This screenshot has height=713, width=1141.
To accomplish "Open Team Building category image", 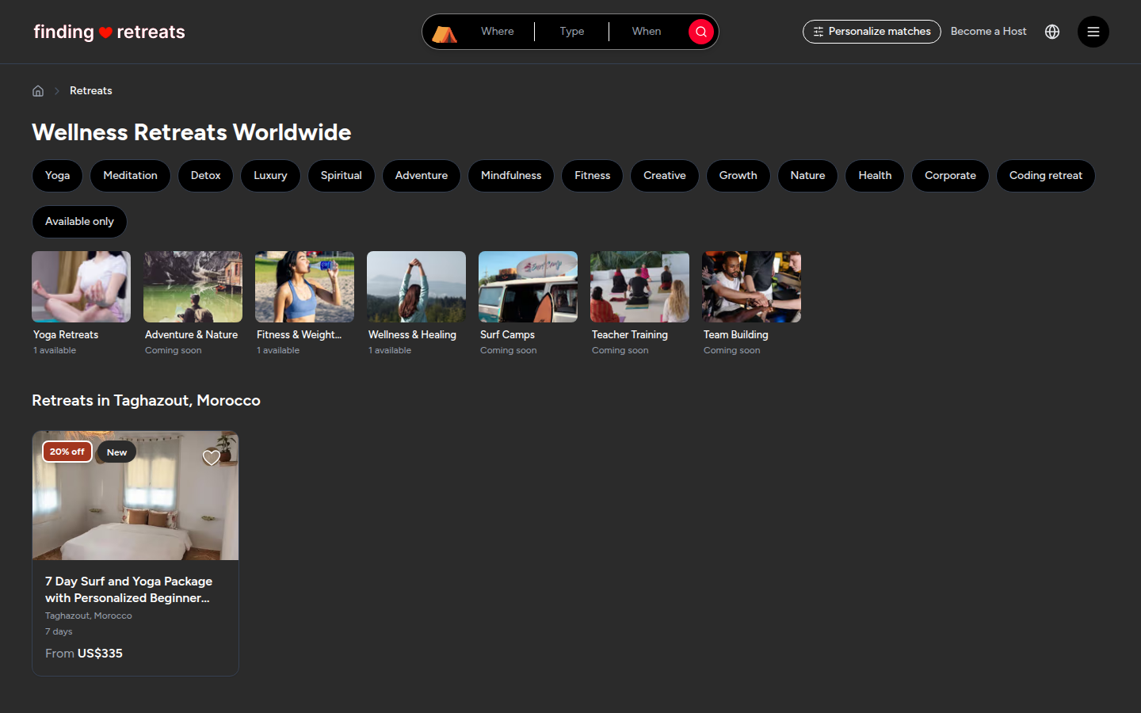I will (x=751, y=287).
